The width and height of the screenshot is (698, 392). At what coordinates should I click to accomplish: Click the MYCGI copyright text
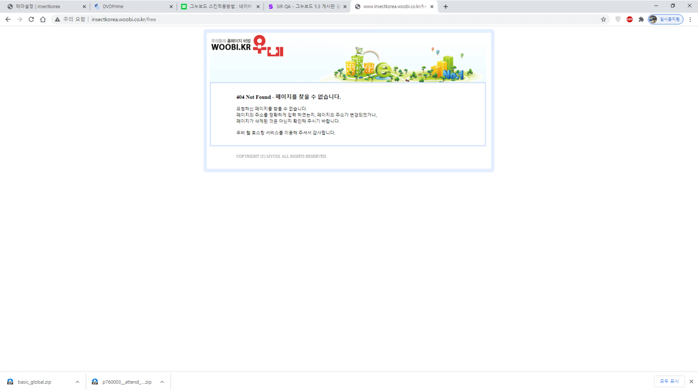coord(281,156)
